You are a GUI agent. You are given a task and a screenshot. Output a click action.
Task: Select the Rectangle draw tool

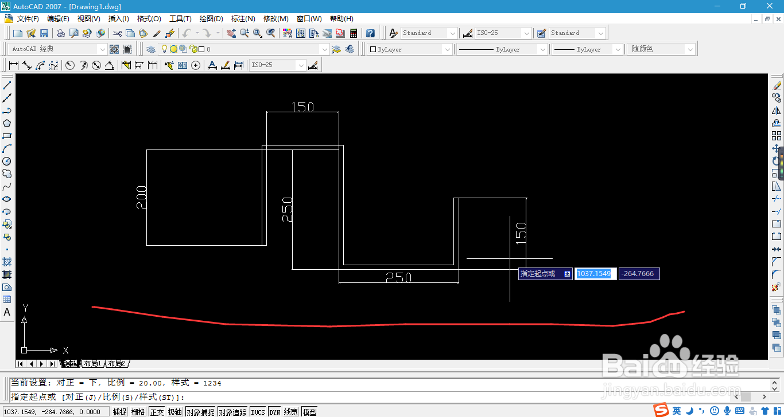[x=7, y=136]
